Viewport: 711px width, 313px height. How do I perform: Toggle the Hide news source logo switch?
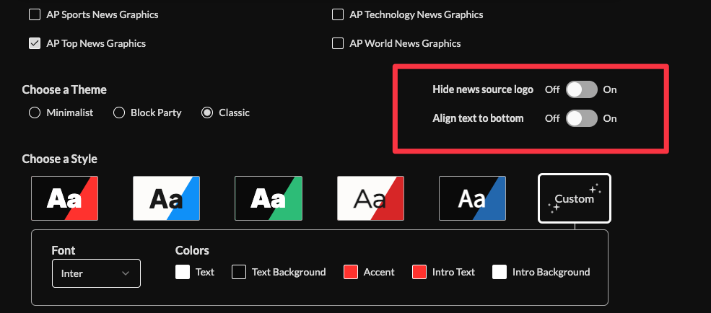pyautogui.click(x=581, y=89)
